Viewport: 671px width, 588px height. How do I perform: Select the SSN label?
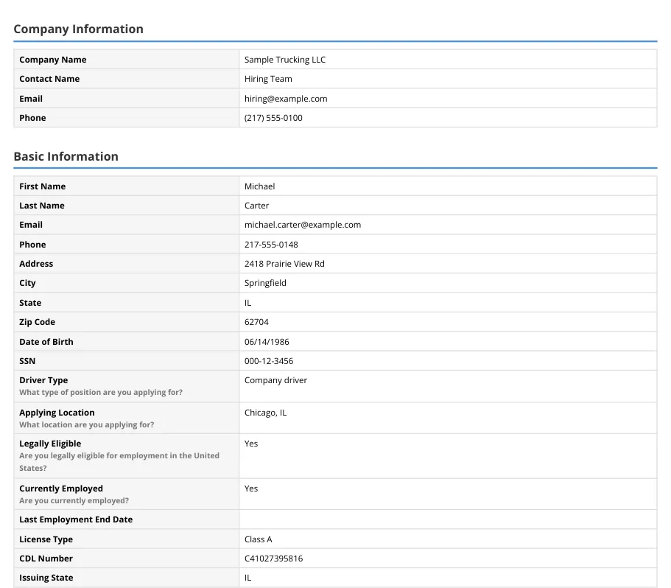[x=27, y=361]
